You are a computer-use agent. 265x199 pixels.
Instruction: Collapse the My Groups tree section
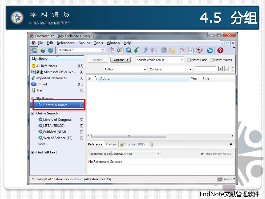[x=33, y=98]
